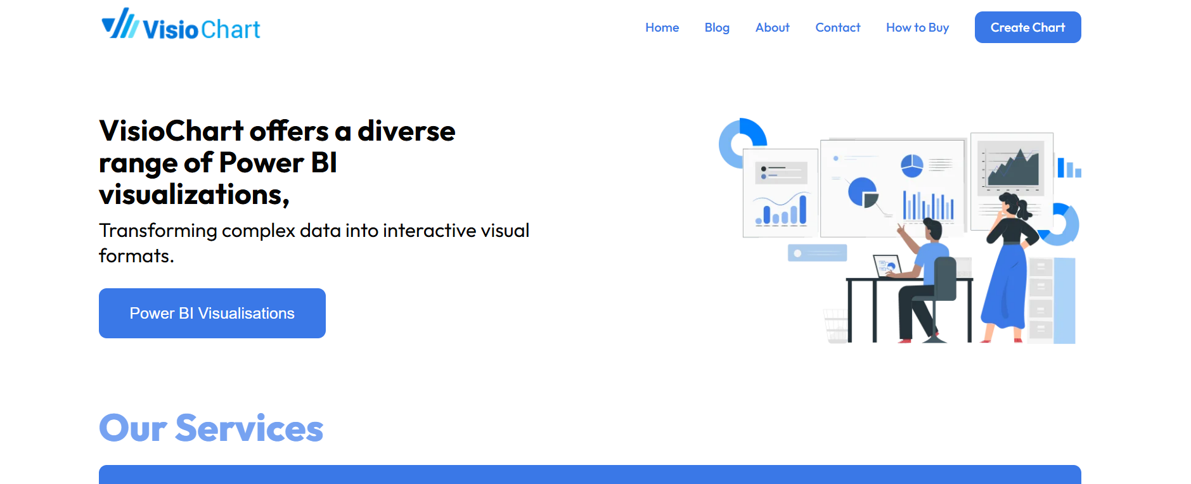The width and height of the screenshot is (1191, 484).
Task: Open the About page
Action: (772, 27)
